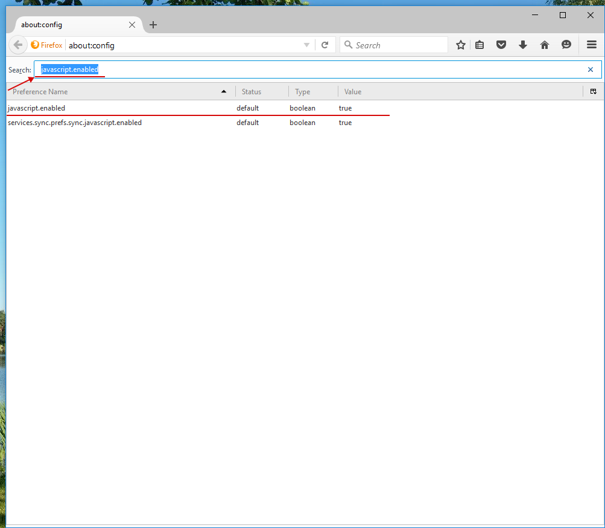Focus the toolbar Search field
The height and width of the screenshot is (528, 605).
point(394,45)
